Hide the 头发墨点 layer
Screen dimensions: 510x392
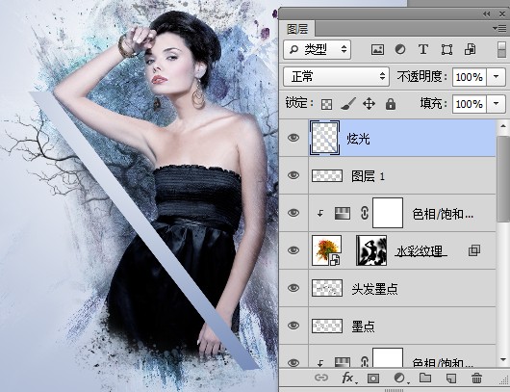pos(293,288)
